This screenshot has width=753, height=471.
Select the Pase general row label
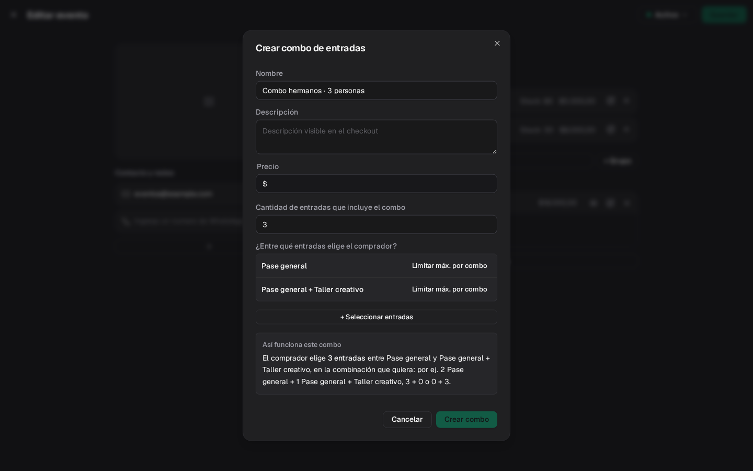pos(284,266)
